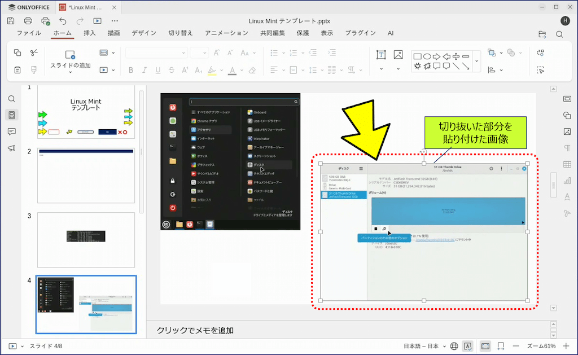Select the Cut scissors icon
The height and width of the screenshot is (355, 578).
coord(34,52)
